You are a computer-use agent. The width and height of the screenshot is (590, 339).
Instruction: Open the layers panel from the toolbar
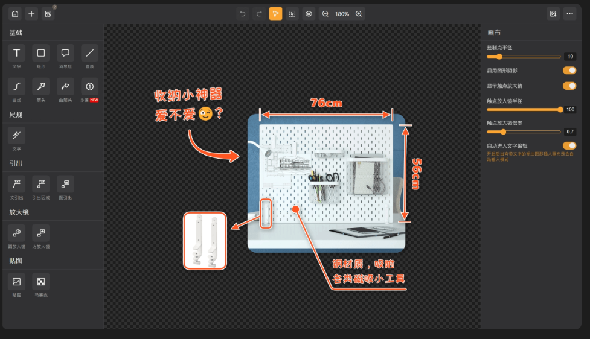click(x=309, y=14)
